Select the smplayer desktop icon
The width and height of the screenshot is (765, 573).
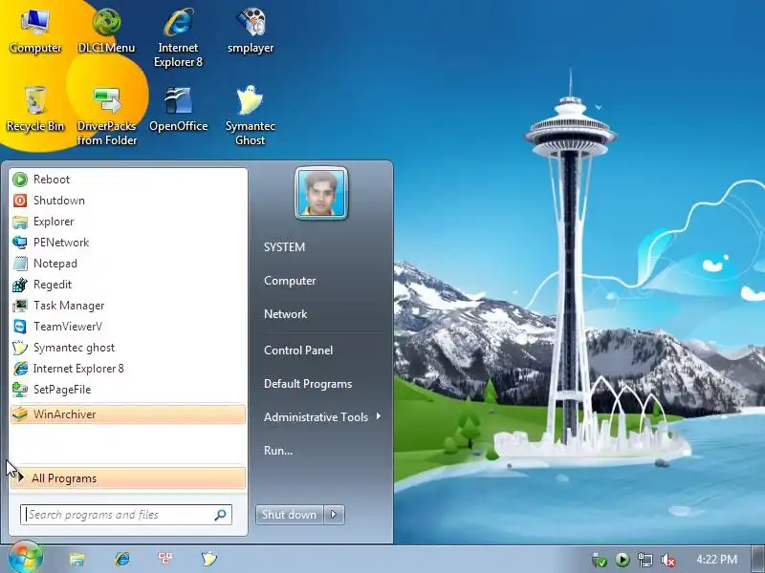tap(251, 32)
